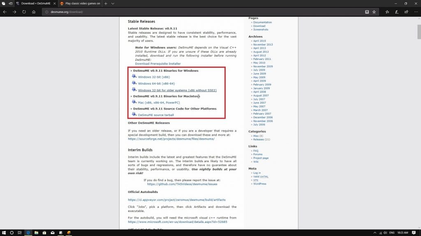Go back to the previous page
Screen dimensions: 421x236
[5, 12]
